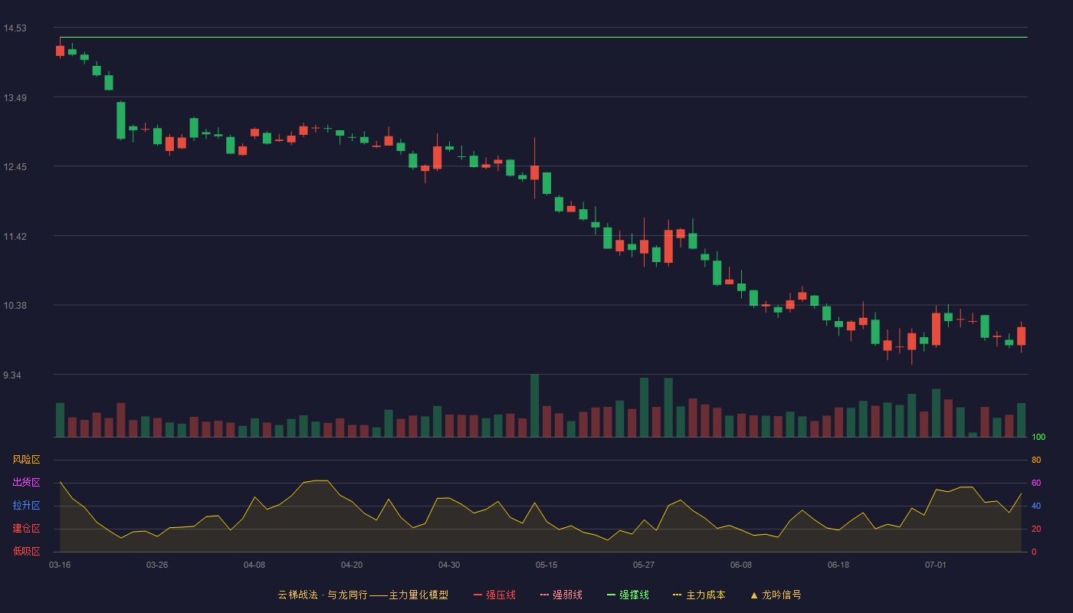Click the 12.45 price axis label
The width and height of the screenshot is (1073, 613).
click(15, 167)
